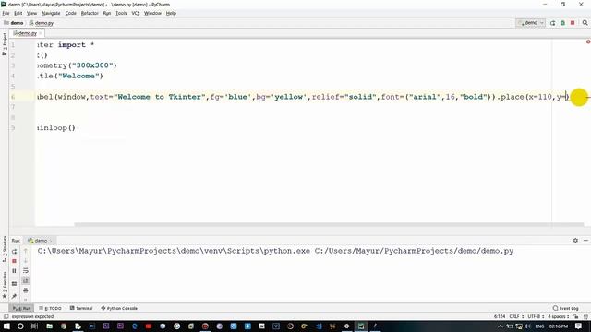The height and width of the screenshot is (332, 591).
Task: Open the Favorites side tool window
Action: coord(5,285)
